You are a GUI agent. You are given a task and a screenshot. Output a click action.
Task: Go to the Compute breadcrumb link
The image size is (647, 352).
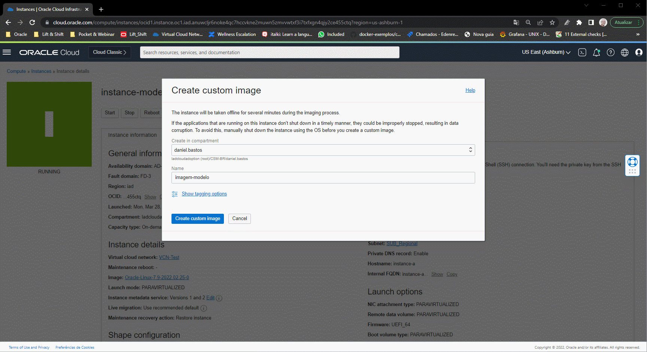point(16,71)
